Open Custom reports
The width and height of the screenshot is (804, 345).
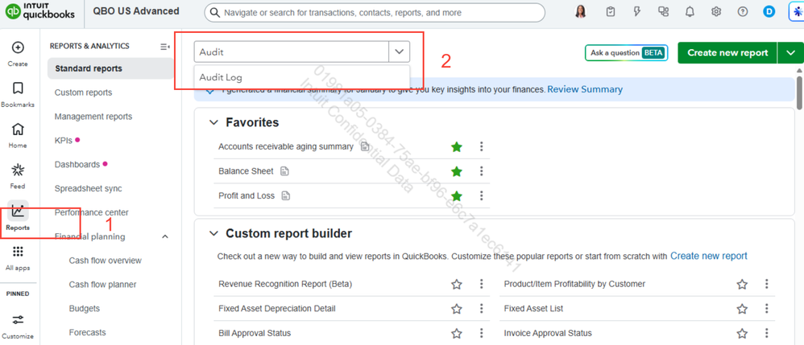click(83, 92)
